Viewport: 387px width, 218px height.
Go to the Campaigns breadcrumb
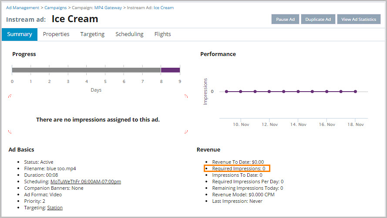56,8
